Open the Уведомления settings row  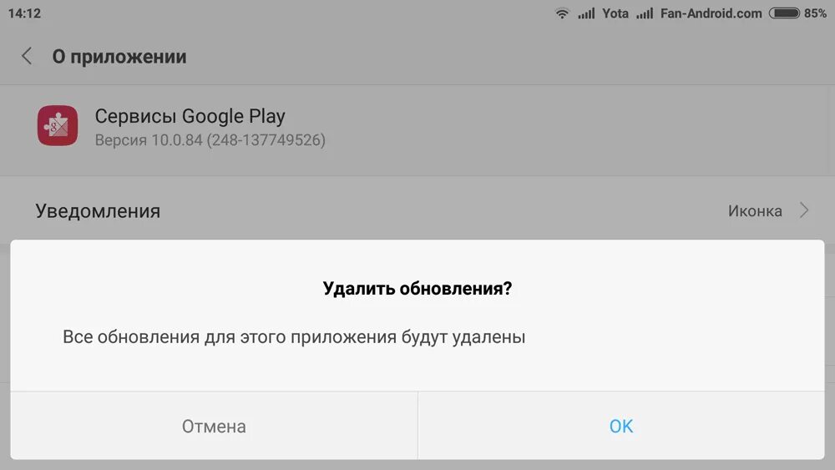[417, 210]
